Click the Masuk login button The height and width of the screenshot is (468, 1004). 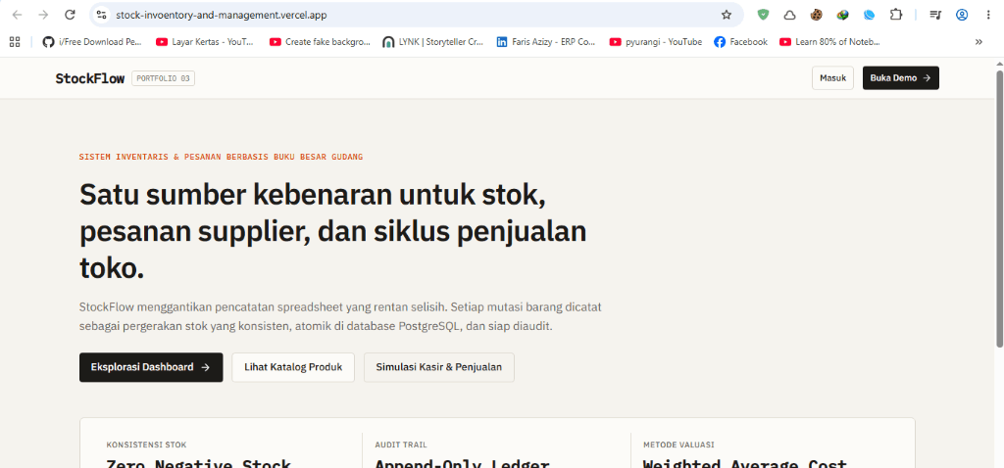click(x=832, y=78)
